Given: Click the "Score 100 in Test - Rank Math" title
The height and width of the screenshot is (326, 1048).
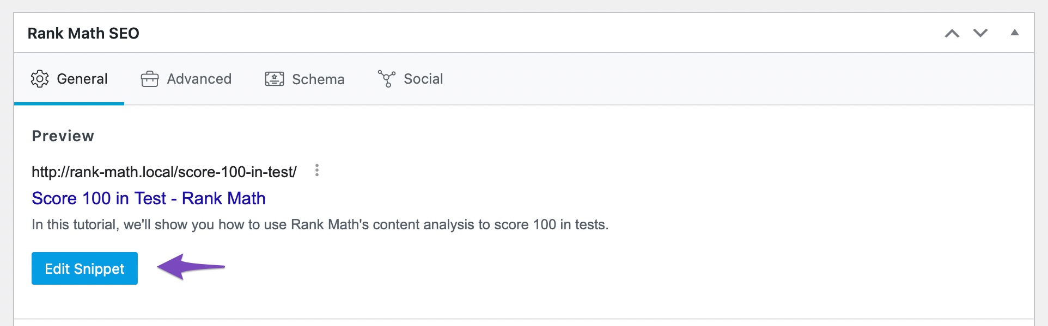Looking at the screenshot, I should (x=149, y=198).
